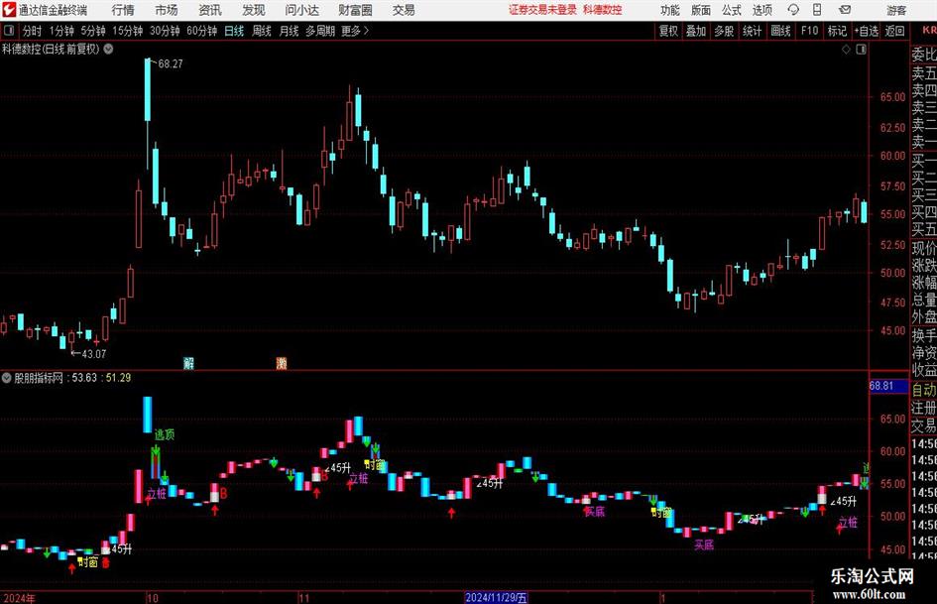Viewport: 937px width, 604px height.
Task: Click the 统计 statistics button
Action: click(752, 31)
